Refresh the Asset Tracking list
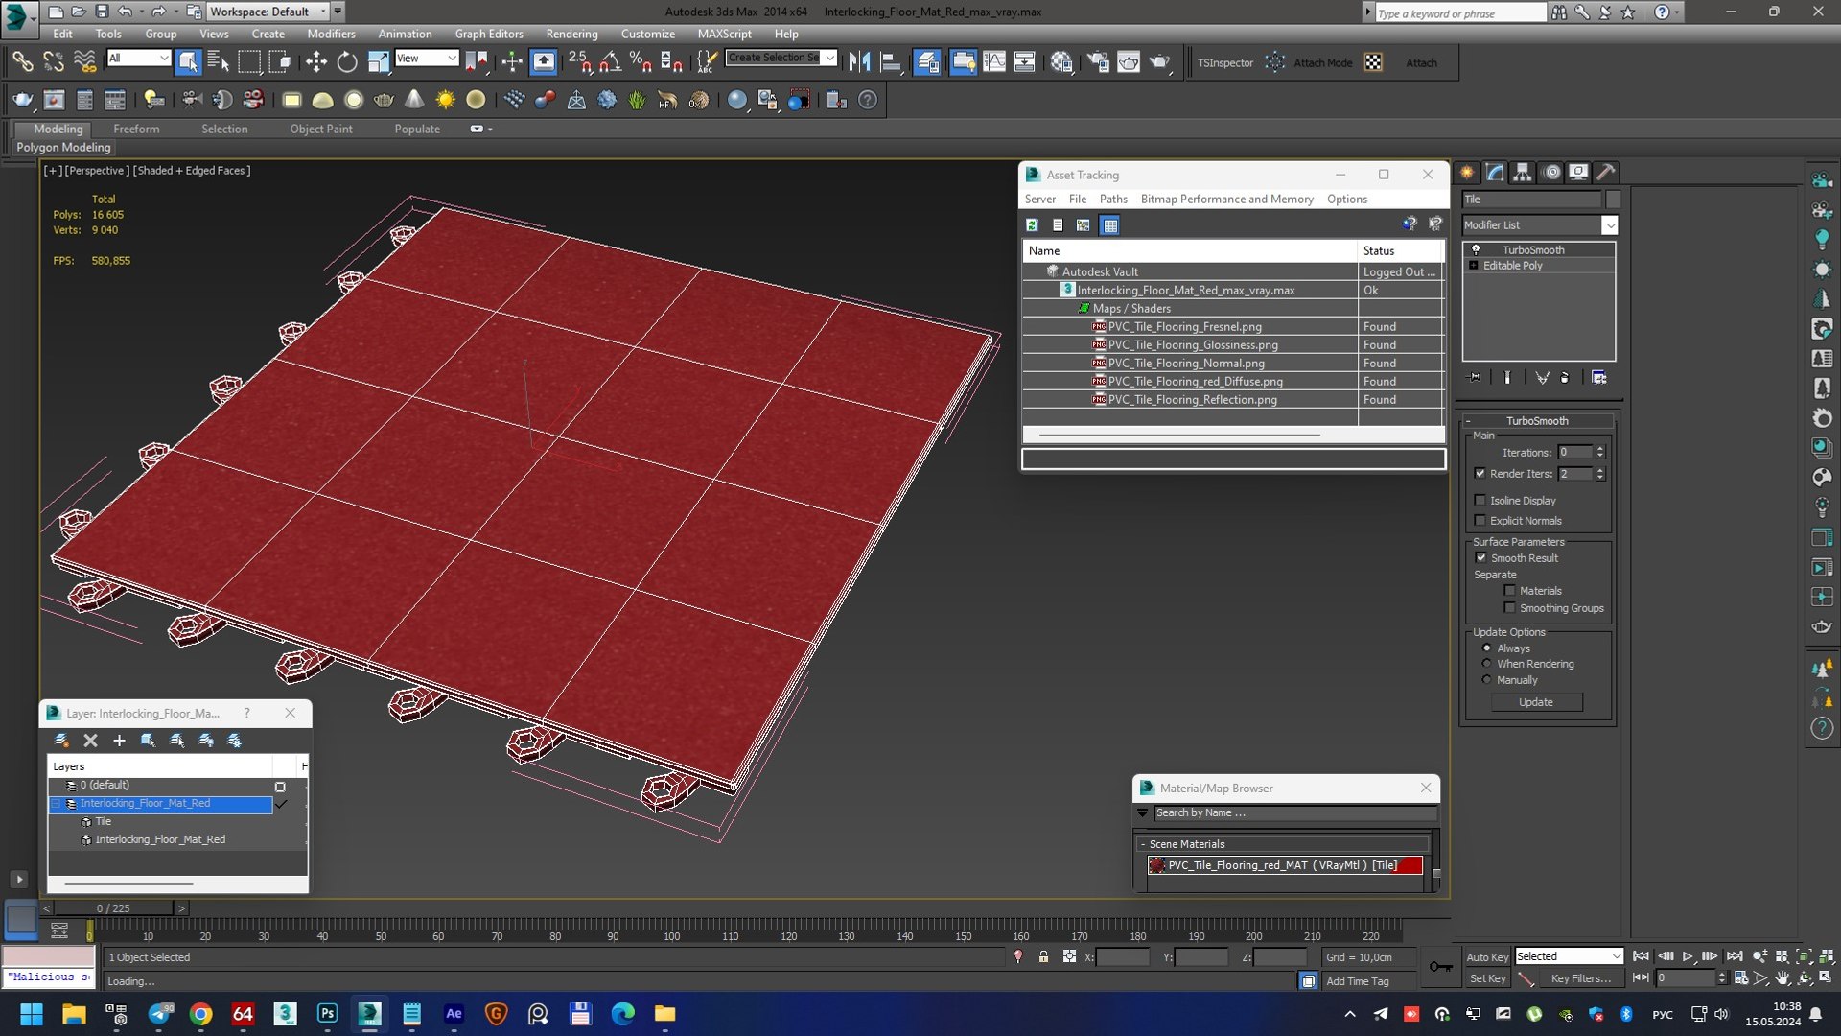1841x1036 pixels. coord(1033,225)
